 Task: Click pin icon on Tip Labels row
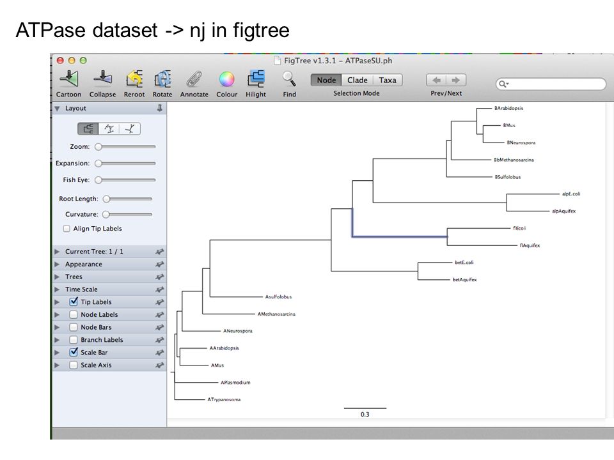coord(159,302)
